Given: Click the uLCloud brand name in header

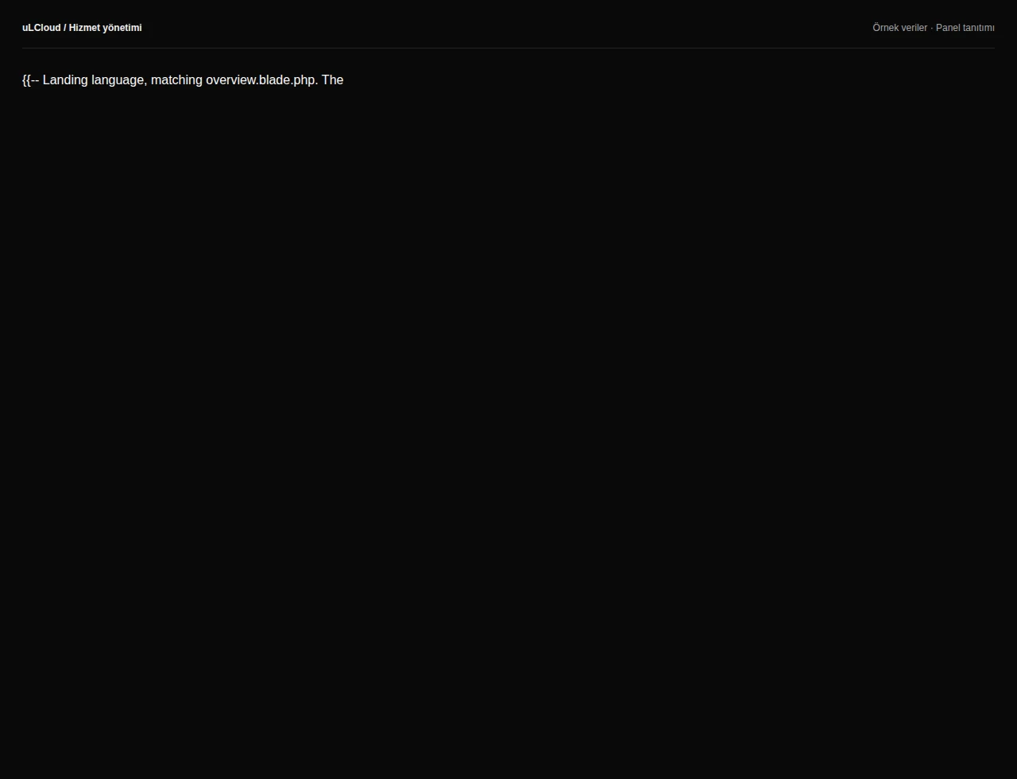Looking at the screenshot, I should click(41, 28).
